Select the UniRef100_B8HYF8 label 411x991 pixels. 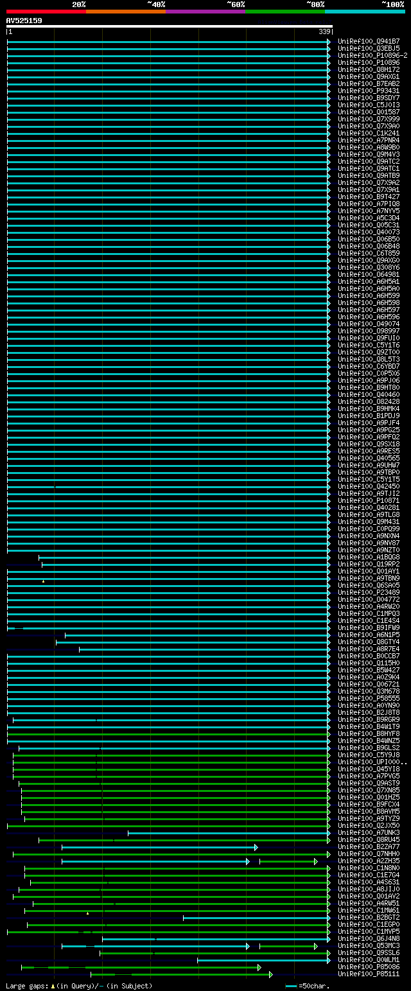368,733
